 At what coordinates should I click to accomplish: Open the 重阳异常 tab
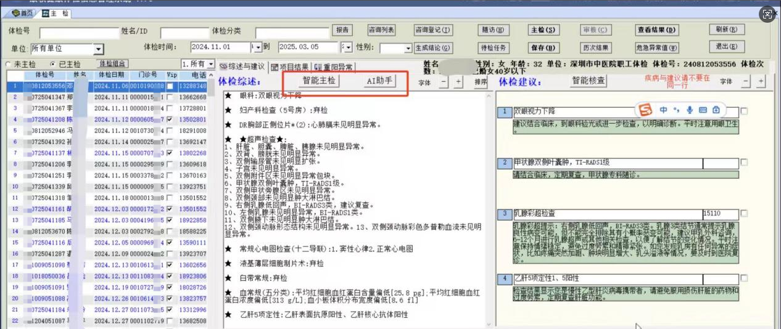[x=333, y=67]
